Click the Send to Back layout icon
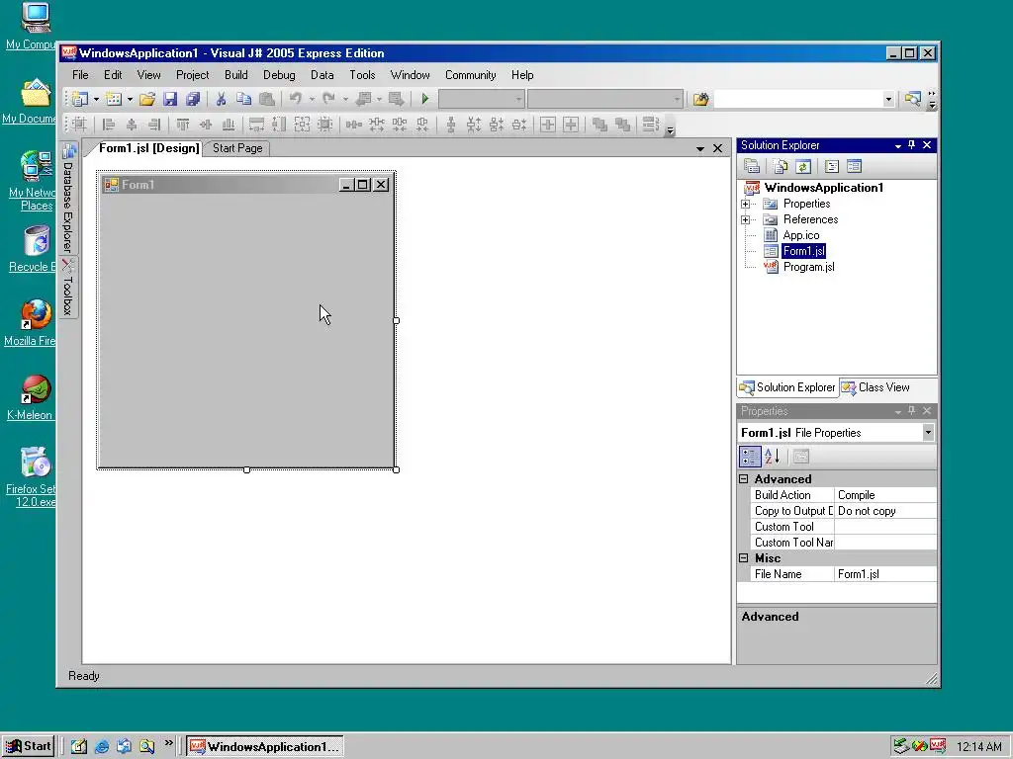Viewport: 1013px width, 759px height. click(x=622, y=124)
